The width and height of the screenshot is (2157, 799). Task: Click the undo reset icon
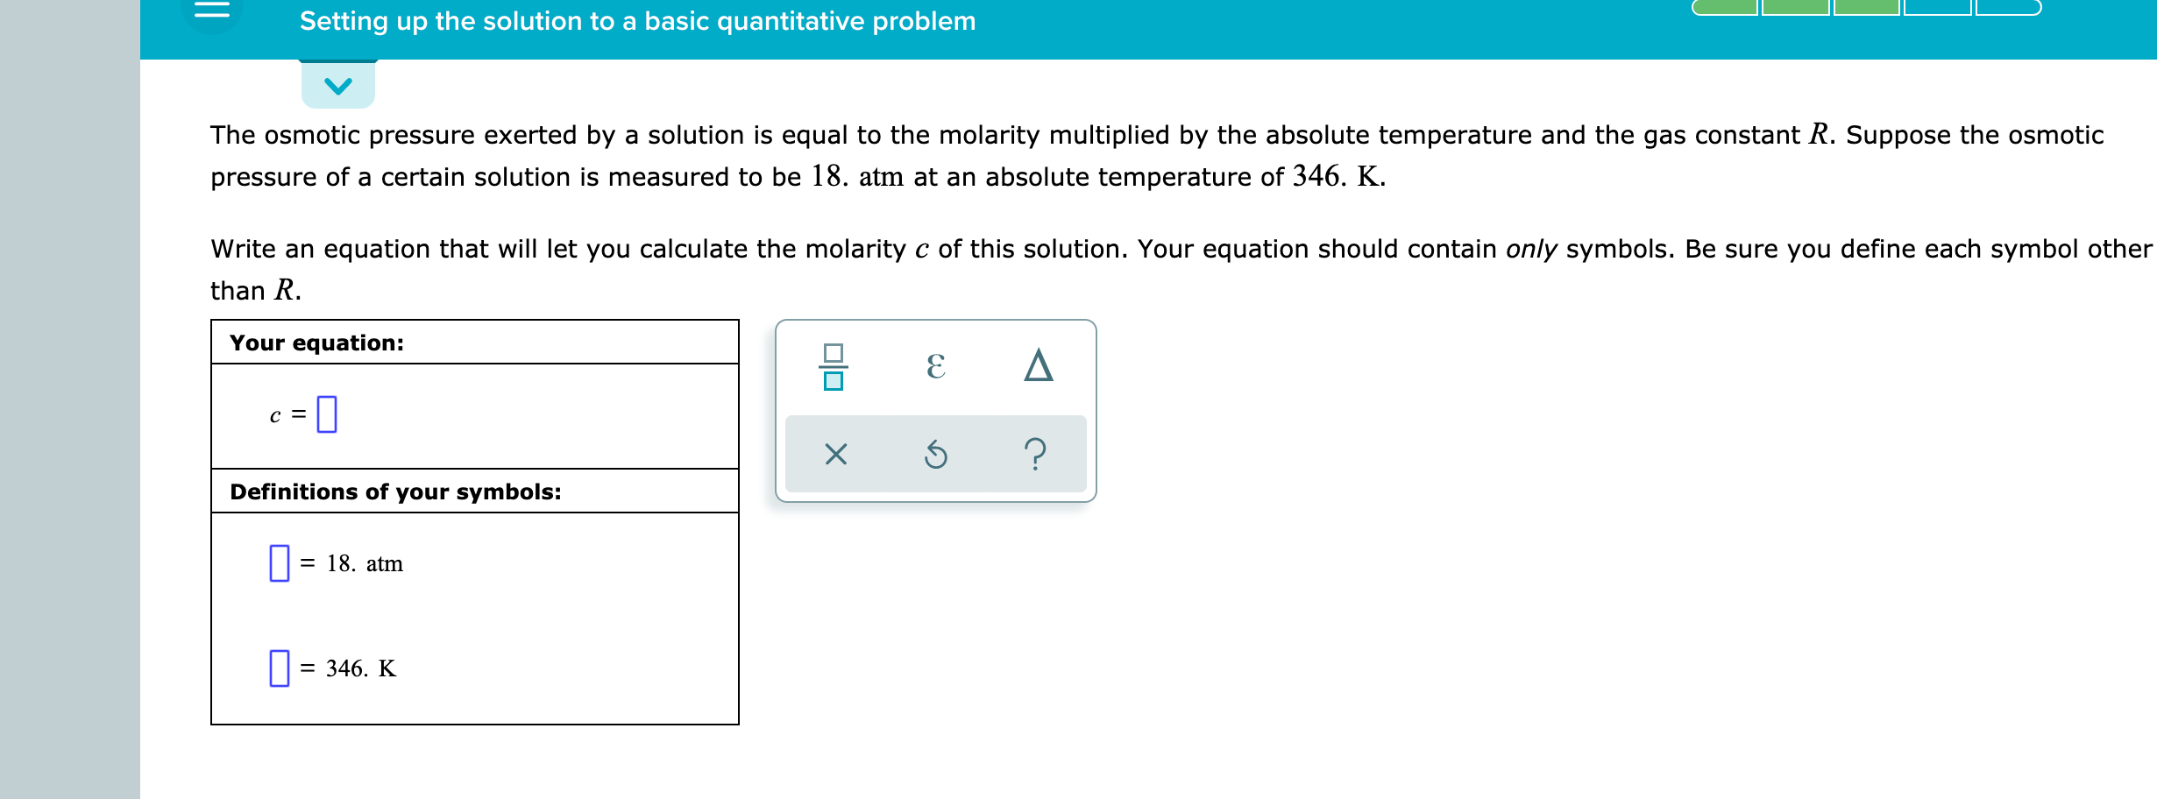pos(935,453)
